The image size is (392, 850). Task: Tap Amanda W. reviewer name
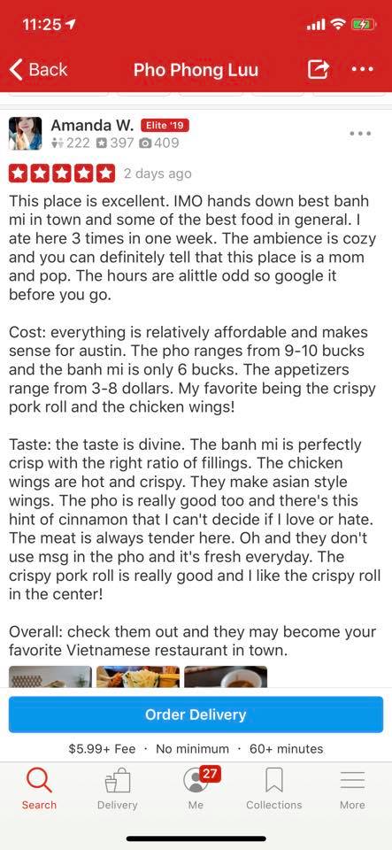tap(92, 126)
